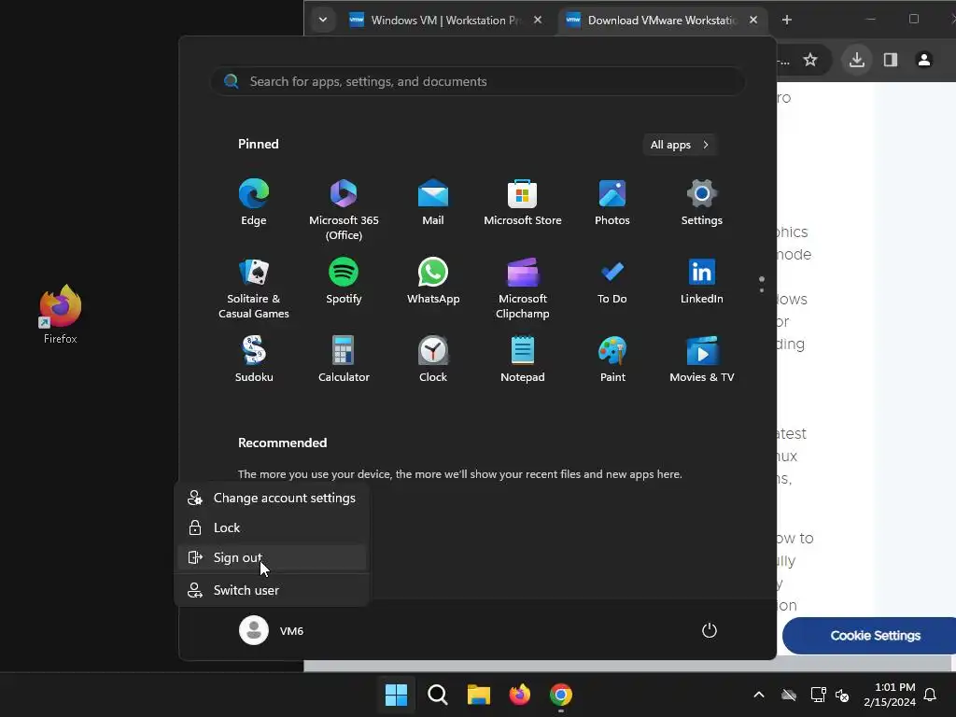
Task: Click the Start menu search box
Action: point(478,81)
